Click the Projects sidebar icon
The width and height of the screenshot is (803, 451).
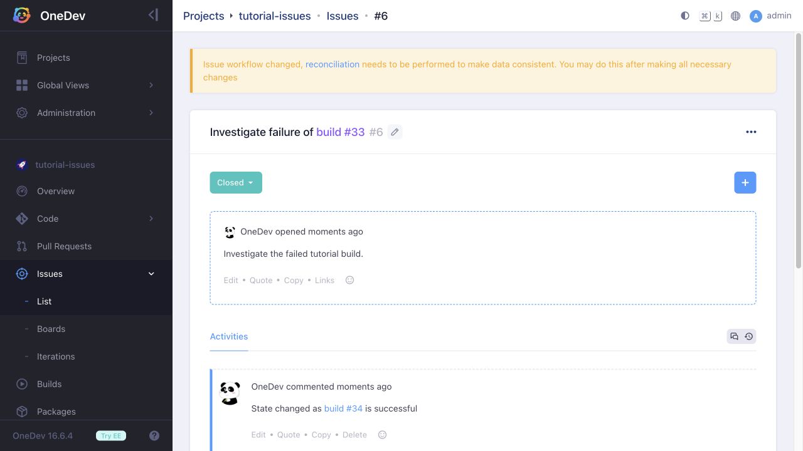[22, 58]
